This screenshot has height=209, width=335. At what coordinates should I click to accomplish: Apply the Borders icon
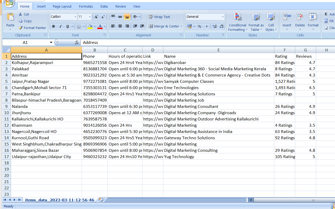click(78, 26)
